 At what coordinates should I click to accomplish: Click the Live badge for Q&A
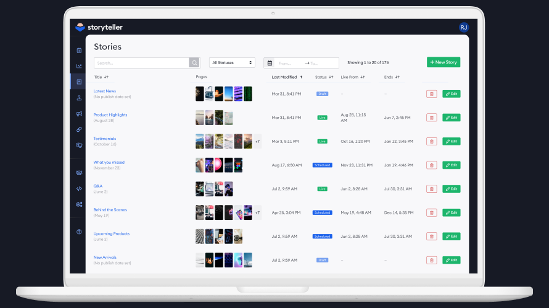[322, 188]
